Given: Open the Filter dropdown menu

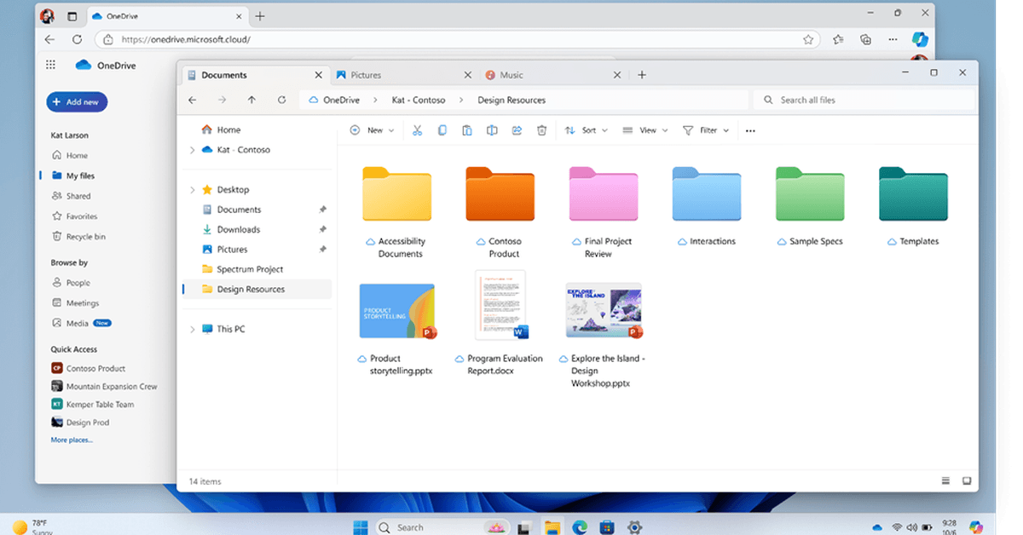Looking at the screenshot, I should point(707,130).
